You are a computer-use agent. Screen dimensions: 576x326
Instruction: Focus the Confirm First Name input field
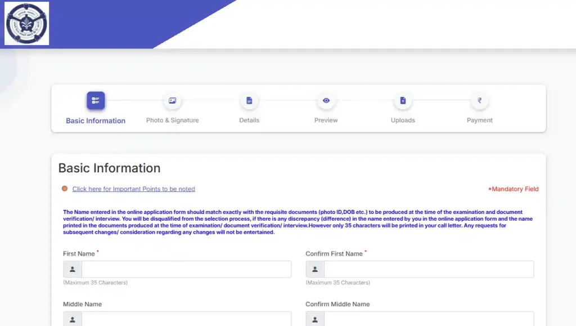tap(429, 269)
